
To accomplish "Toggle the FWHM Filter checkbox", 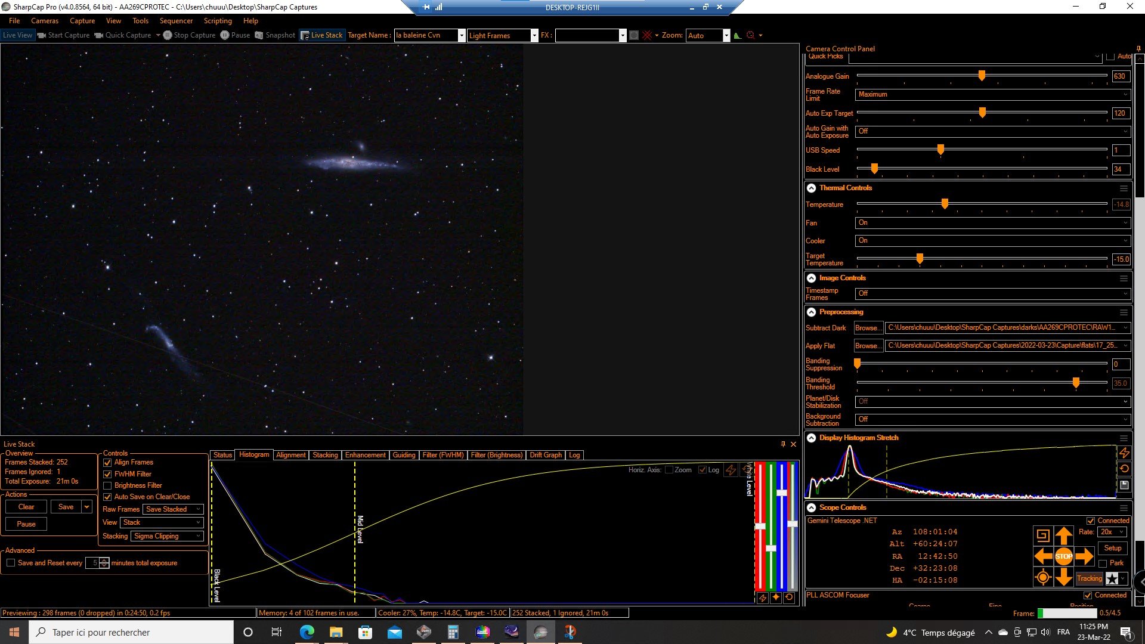I will pos(107,474).
